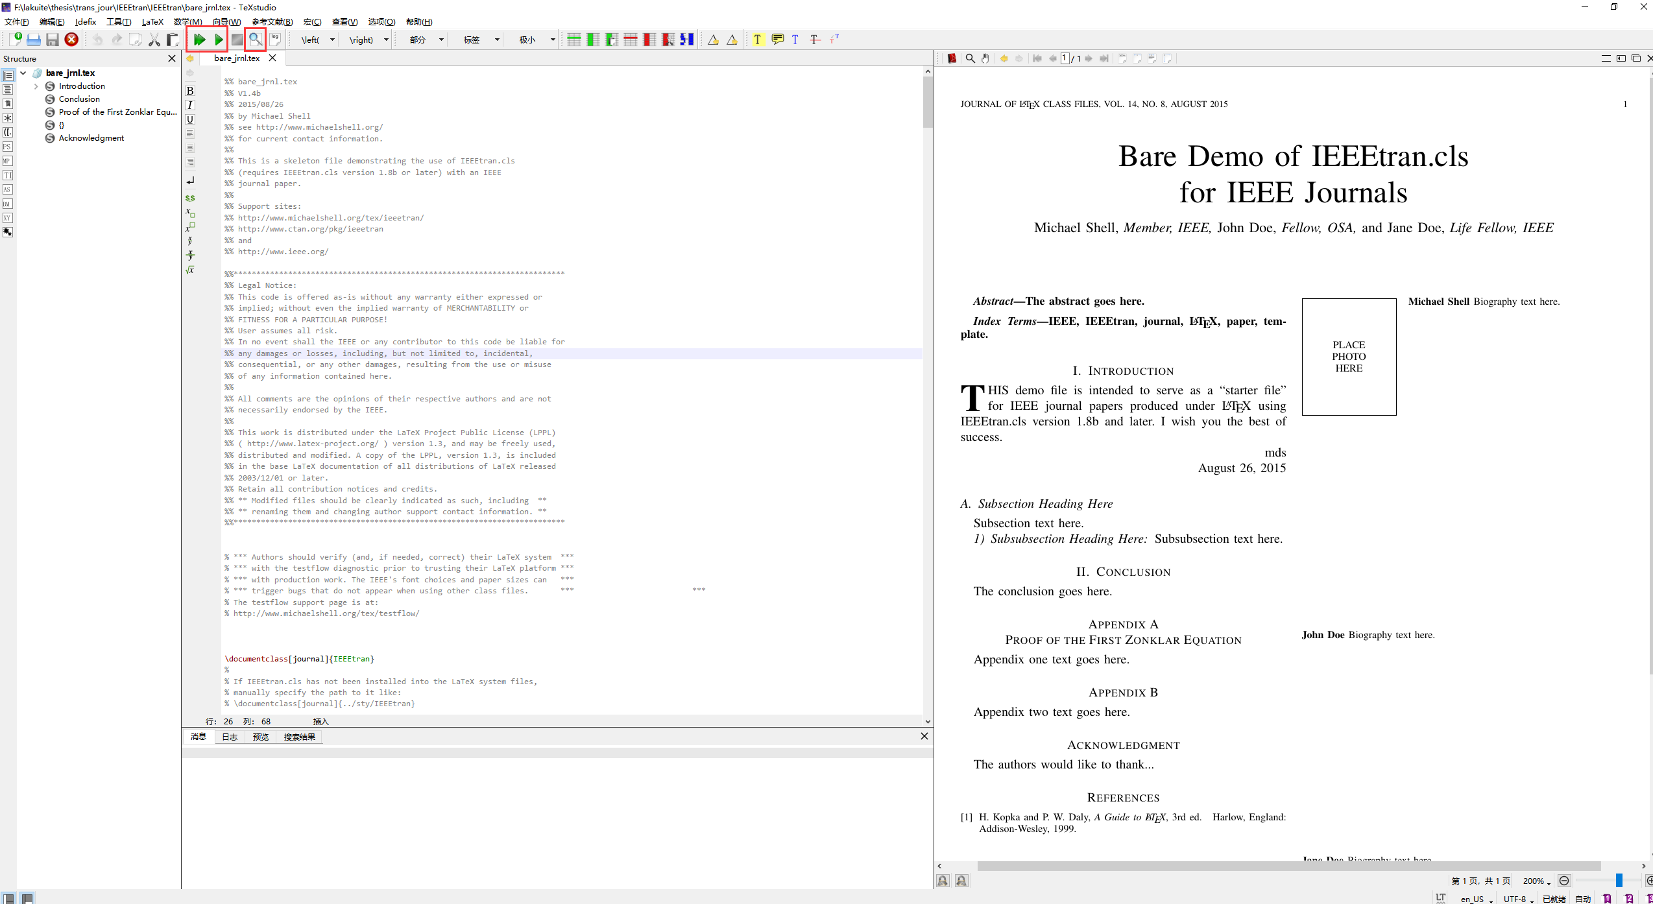Click the square root icon in side toolbar
1653x904 pixels.
(190, 270)
